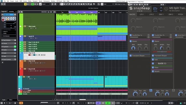Click Add Track plus button

(19, 12)
